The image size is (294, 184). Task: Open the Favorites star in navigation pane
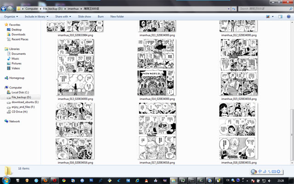[x=6, y=24]
